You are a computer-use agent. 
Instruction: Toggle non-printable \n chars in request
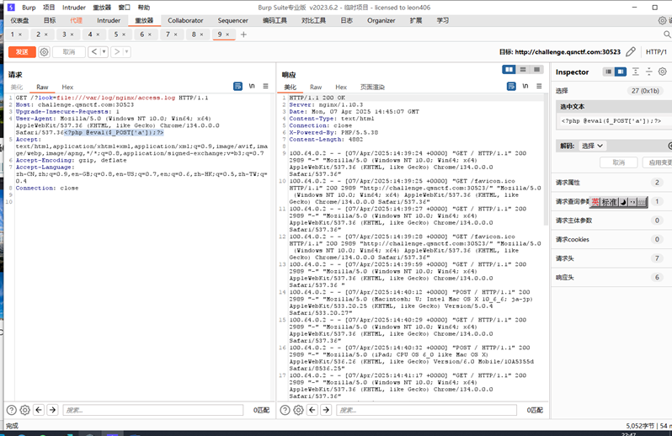252,86
